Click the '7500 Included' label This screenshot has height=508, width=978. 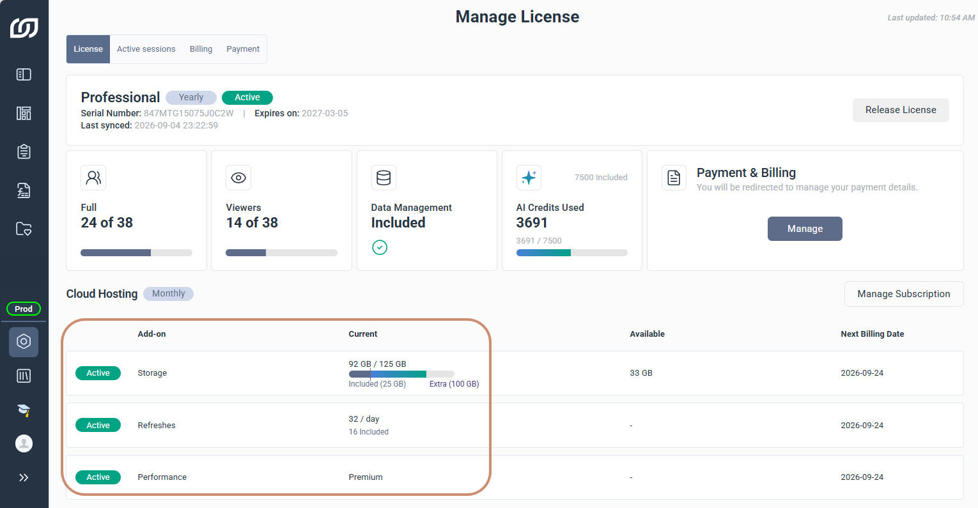pyautogui.click(x=601, y=178)
